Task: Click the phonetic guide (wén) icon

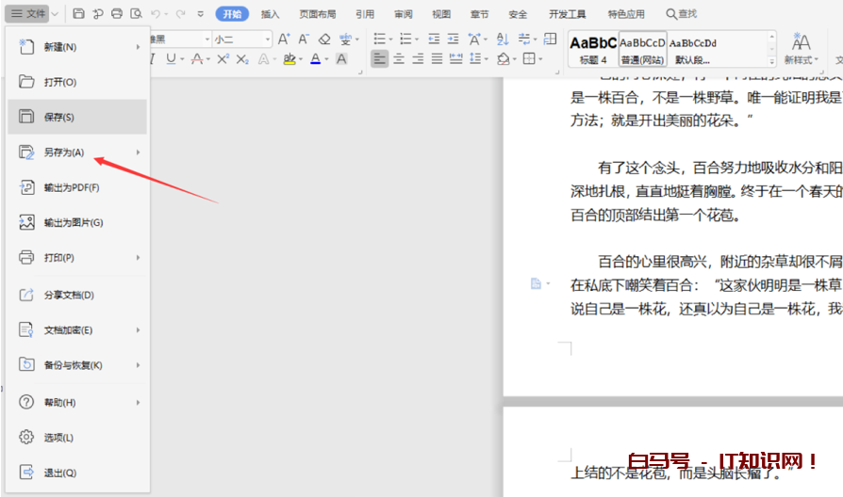Action: click(x=345, y=39)
